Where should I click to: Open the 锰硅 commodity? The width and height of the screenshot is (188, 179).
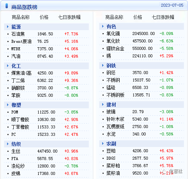111,87
